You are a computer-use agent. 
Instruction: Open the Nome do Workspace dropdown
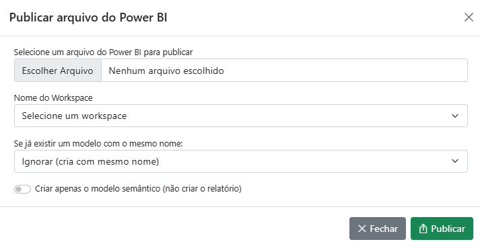tap(240, 116)
